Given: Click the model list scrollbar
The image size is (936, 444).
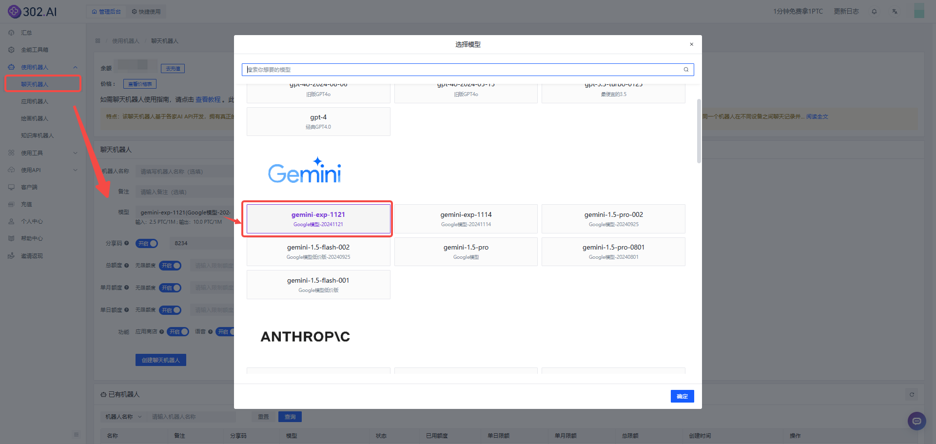Looking at the screenshot, I should 699,132.
